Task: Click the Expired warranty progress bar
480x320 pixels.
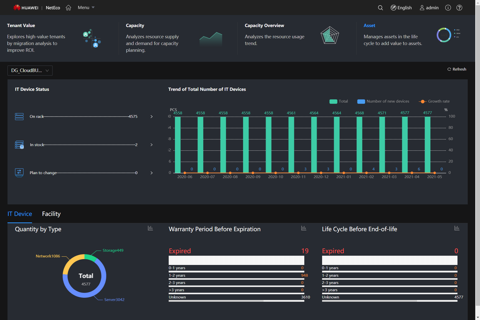Action: coord(236,260)
